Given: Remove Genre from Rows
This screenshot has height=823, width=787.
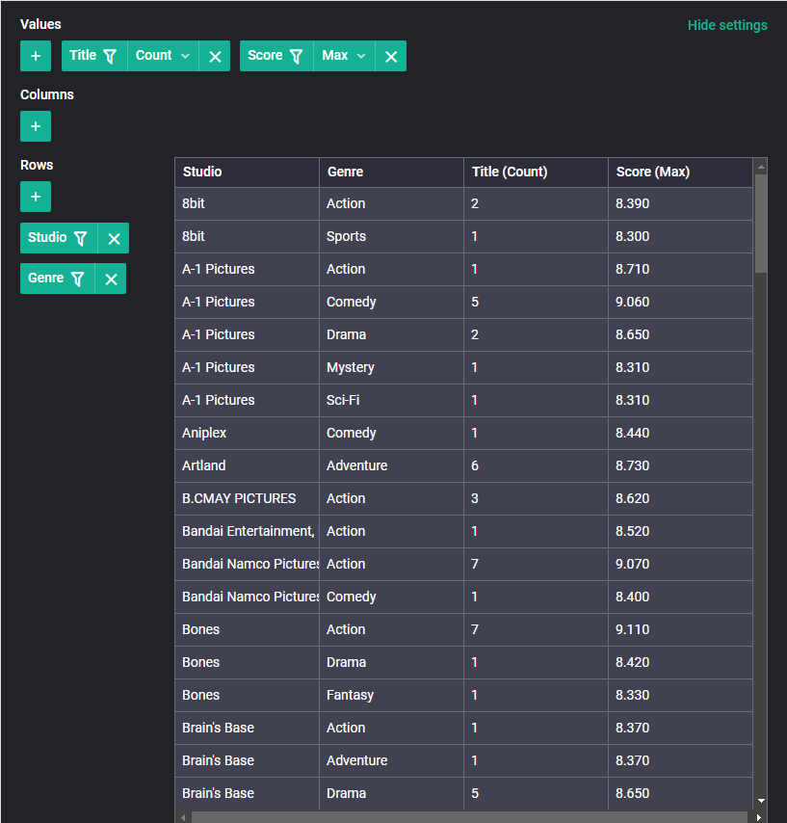Looking at the screenshot, I should 111,279.
